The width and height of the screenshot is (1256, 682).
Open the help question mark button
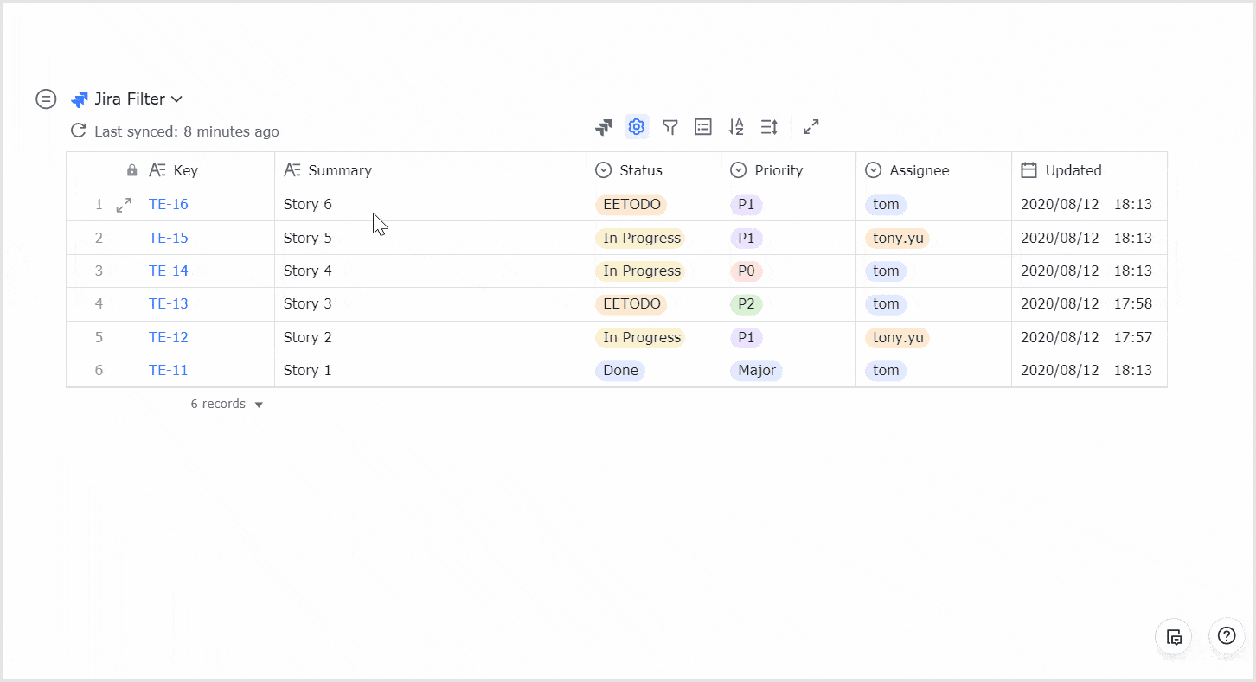(1226, 636)
